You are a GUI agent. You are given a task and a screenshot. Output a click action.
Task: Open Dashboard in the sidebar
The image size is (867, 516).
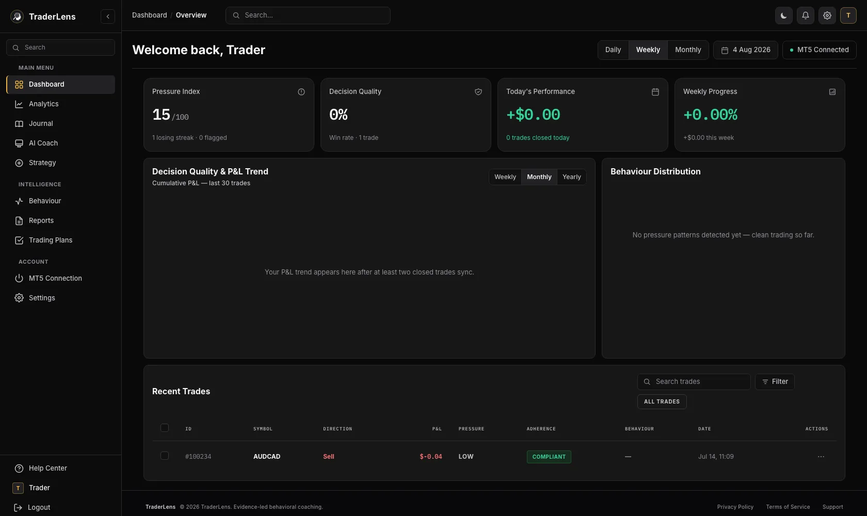(x=60, y=85)
